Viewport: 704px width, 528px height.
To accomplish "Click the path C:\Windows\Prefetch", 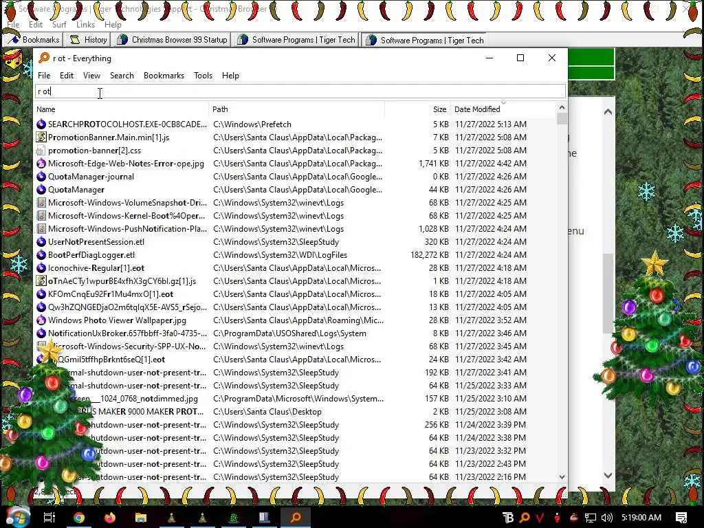I will point(252,124).
